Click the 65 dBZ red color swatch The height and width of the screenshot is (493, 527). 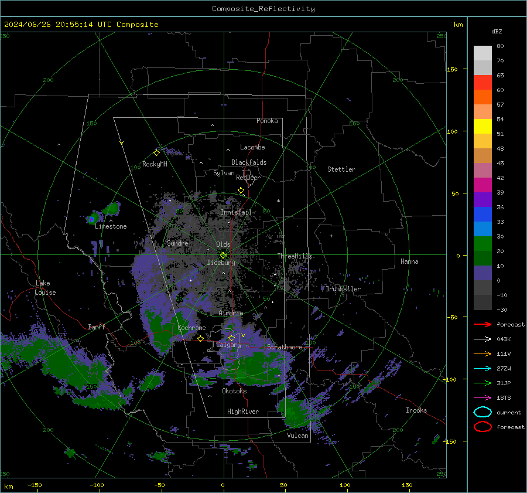(x=482, y=82)
